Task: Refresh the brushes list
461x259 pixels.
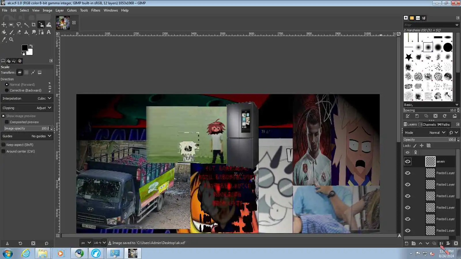Action: click(x=445, y=116)
